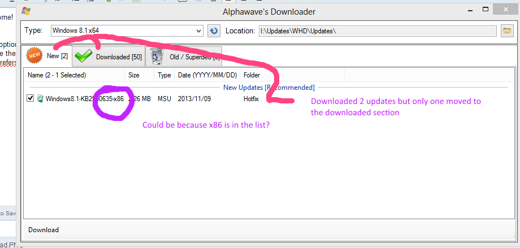Click the MSU file icon for Windows8.1-KB update
Screen dimensions: 520x248
pyautogui.click(x=40, y=98)
